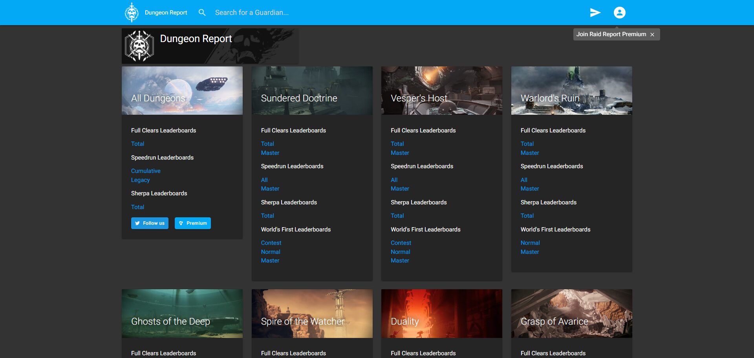Open the Warlord's Ruin banner image
The width and height of the screenshot is (754, 358).
pos(571,90)
